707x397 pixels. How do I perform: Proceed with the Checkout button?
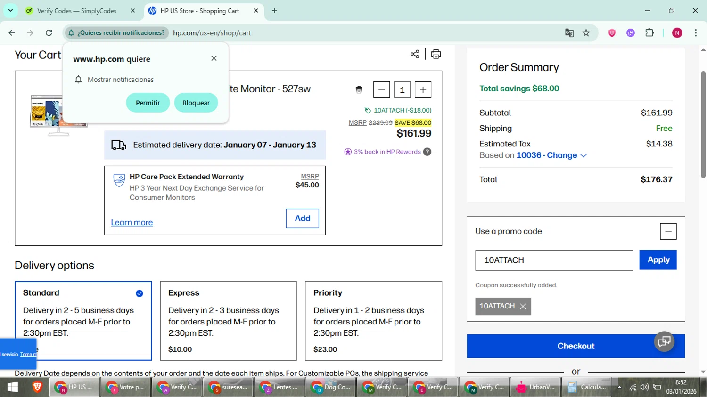[576, 346]
